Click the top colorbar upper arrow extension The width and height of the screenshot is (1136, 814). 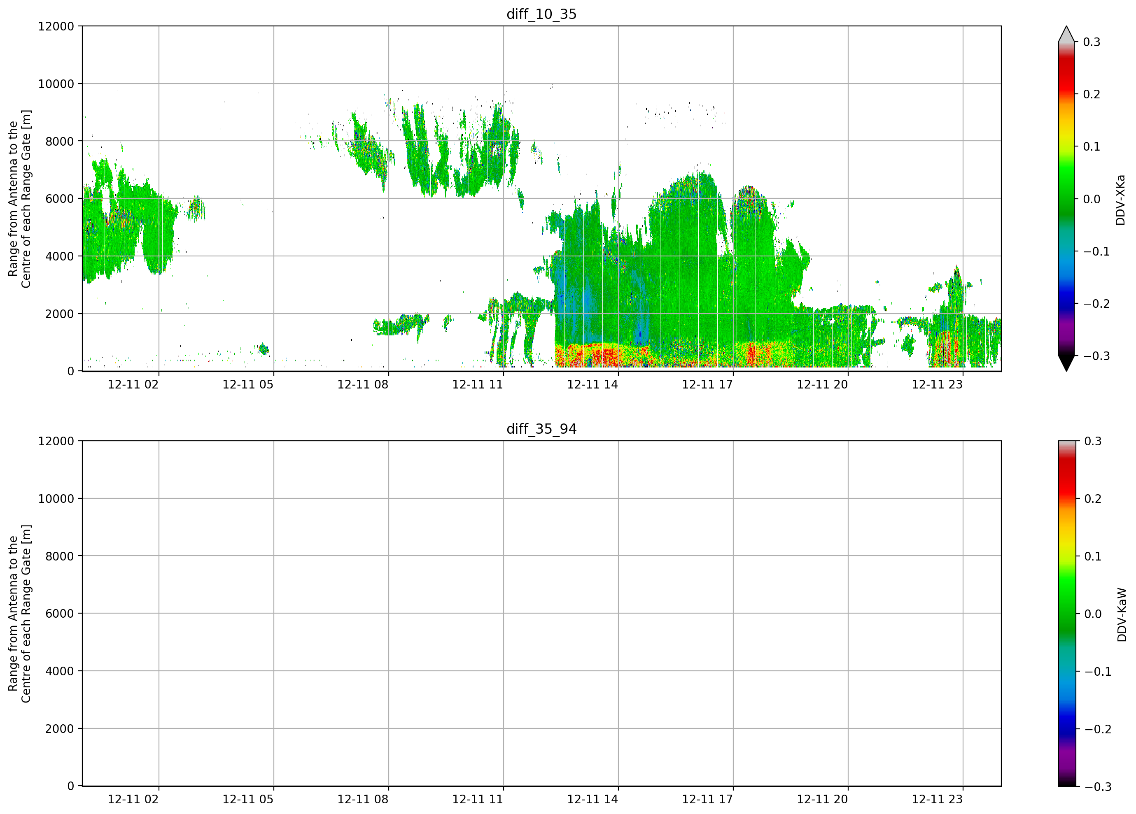pyautogui.click(x=1066, y=34)
